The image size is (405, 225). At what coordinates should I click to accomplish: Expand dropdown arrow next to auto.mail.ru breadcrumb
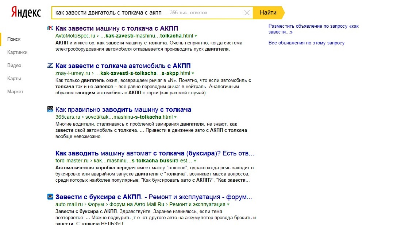pyautogui.click(x=228, y=205)
